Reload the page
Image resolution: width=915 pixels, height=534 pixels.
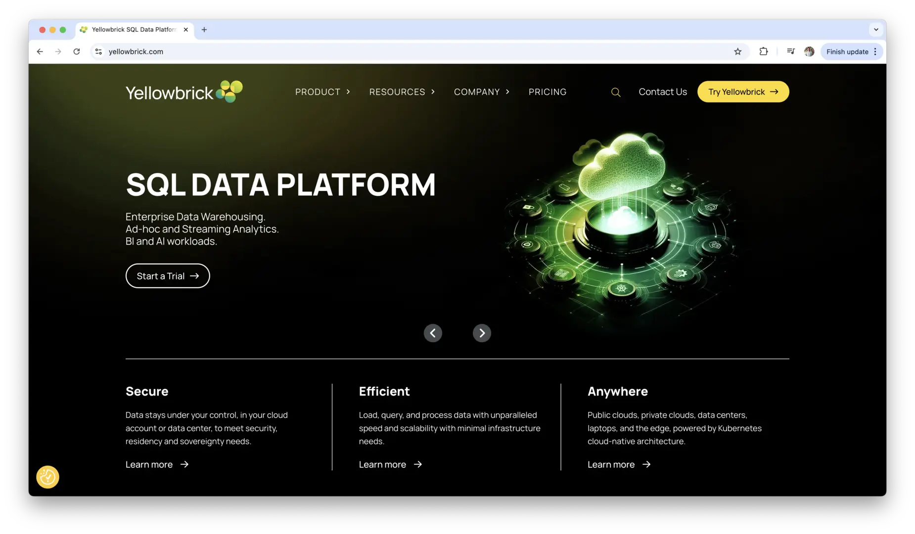(77, 51)
